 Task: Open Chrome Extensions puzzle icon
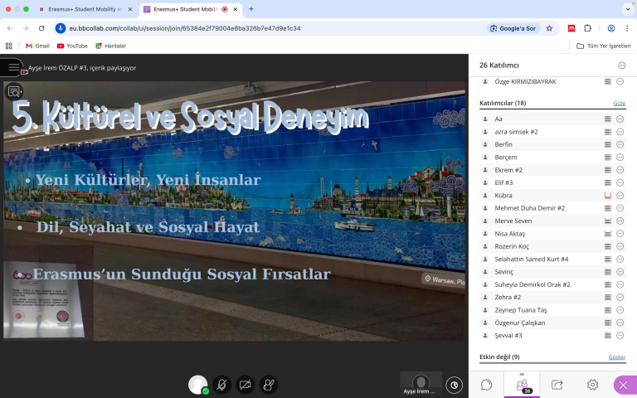pos(588,28)
